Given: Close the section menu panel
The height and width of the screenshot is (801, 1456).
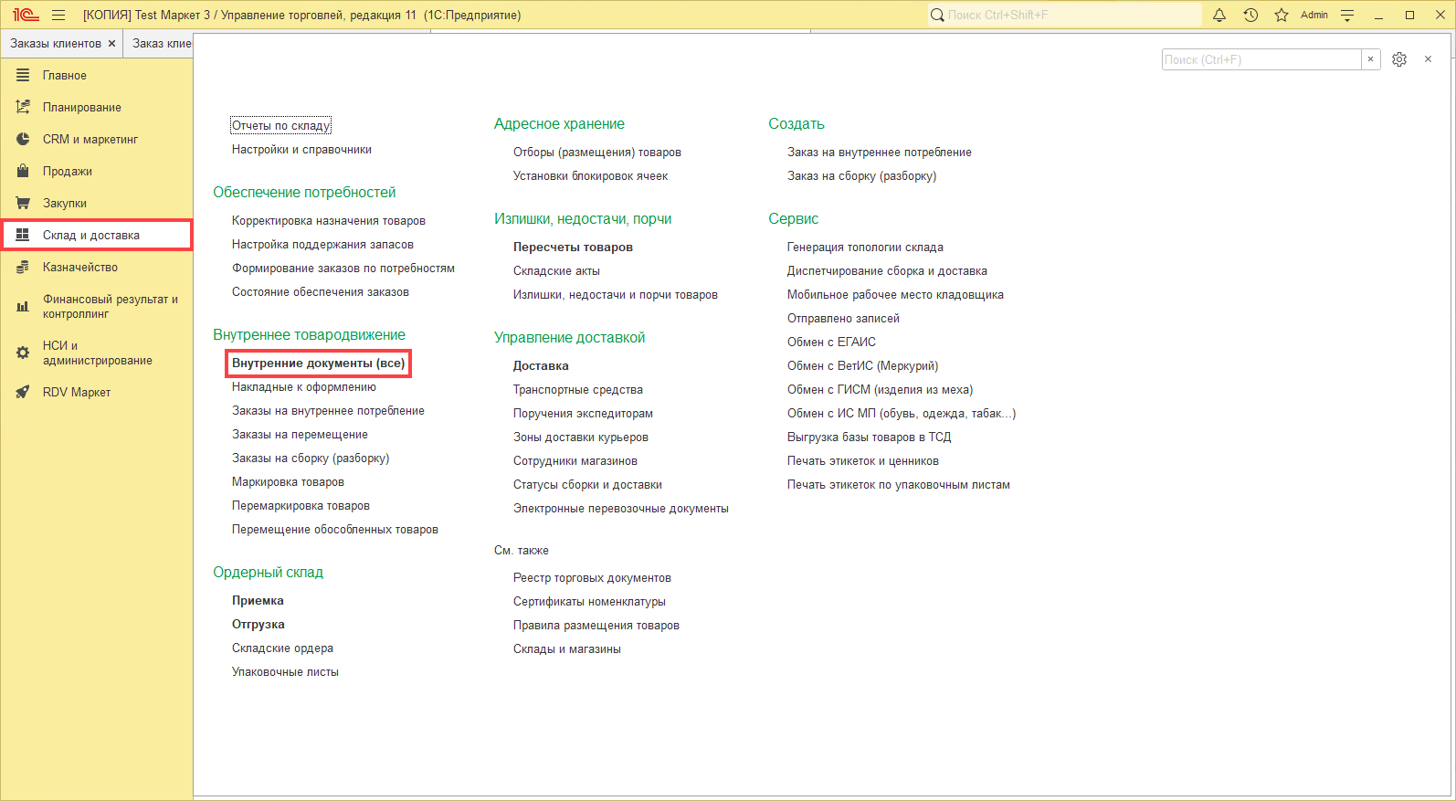Looking at the screenshot, I should coord(1428,59).
